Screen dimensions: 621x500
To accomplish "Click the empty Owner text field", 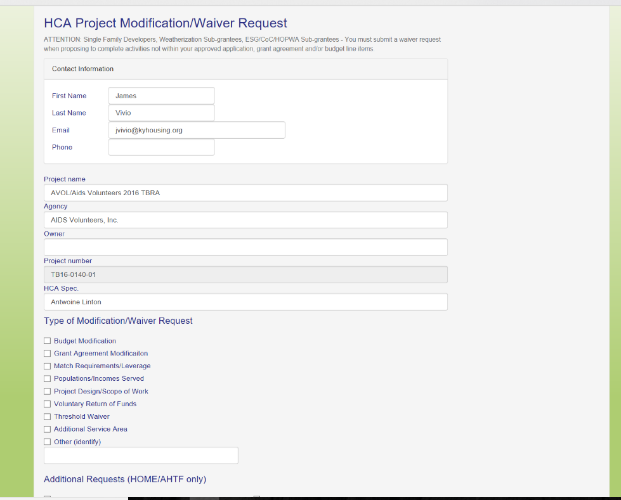I will pyautogui.click(x=245, y=247).
